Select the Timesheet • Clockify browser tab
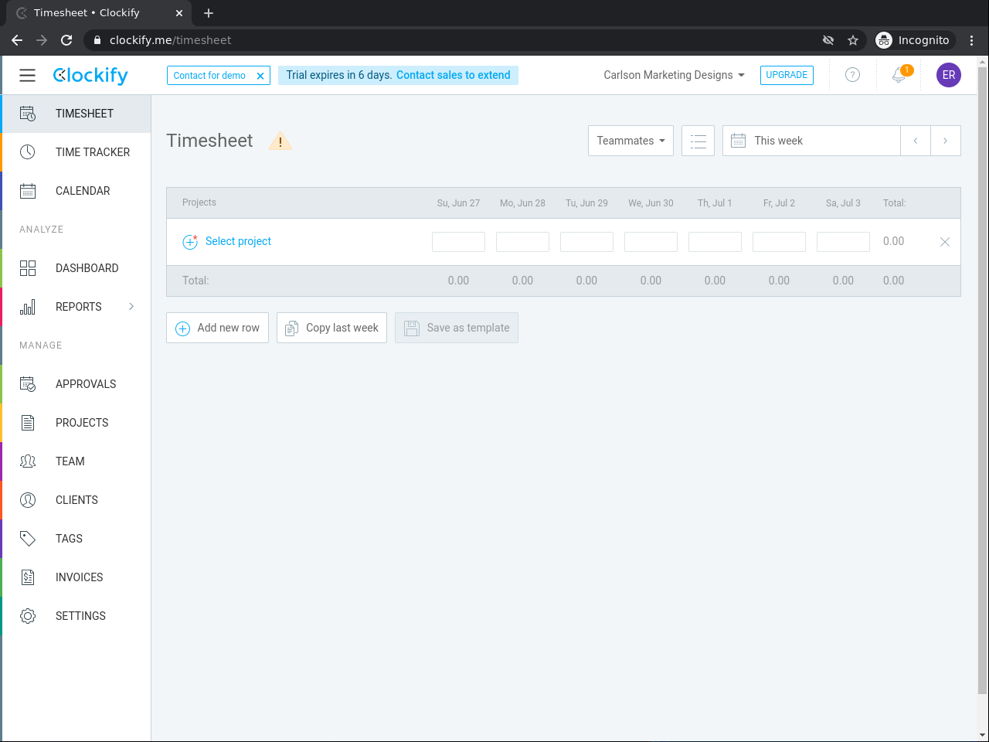Screen dimensions: 989x742 pos(98,13)
